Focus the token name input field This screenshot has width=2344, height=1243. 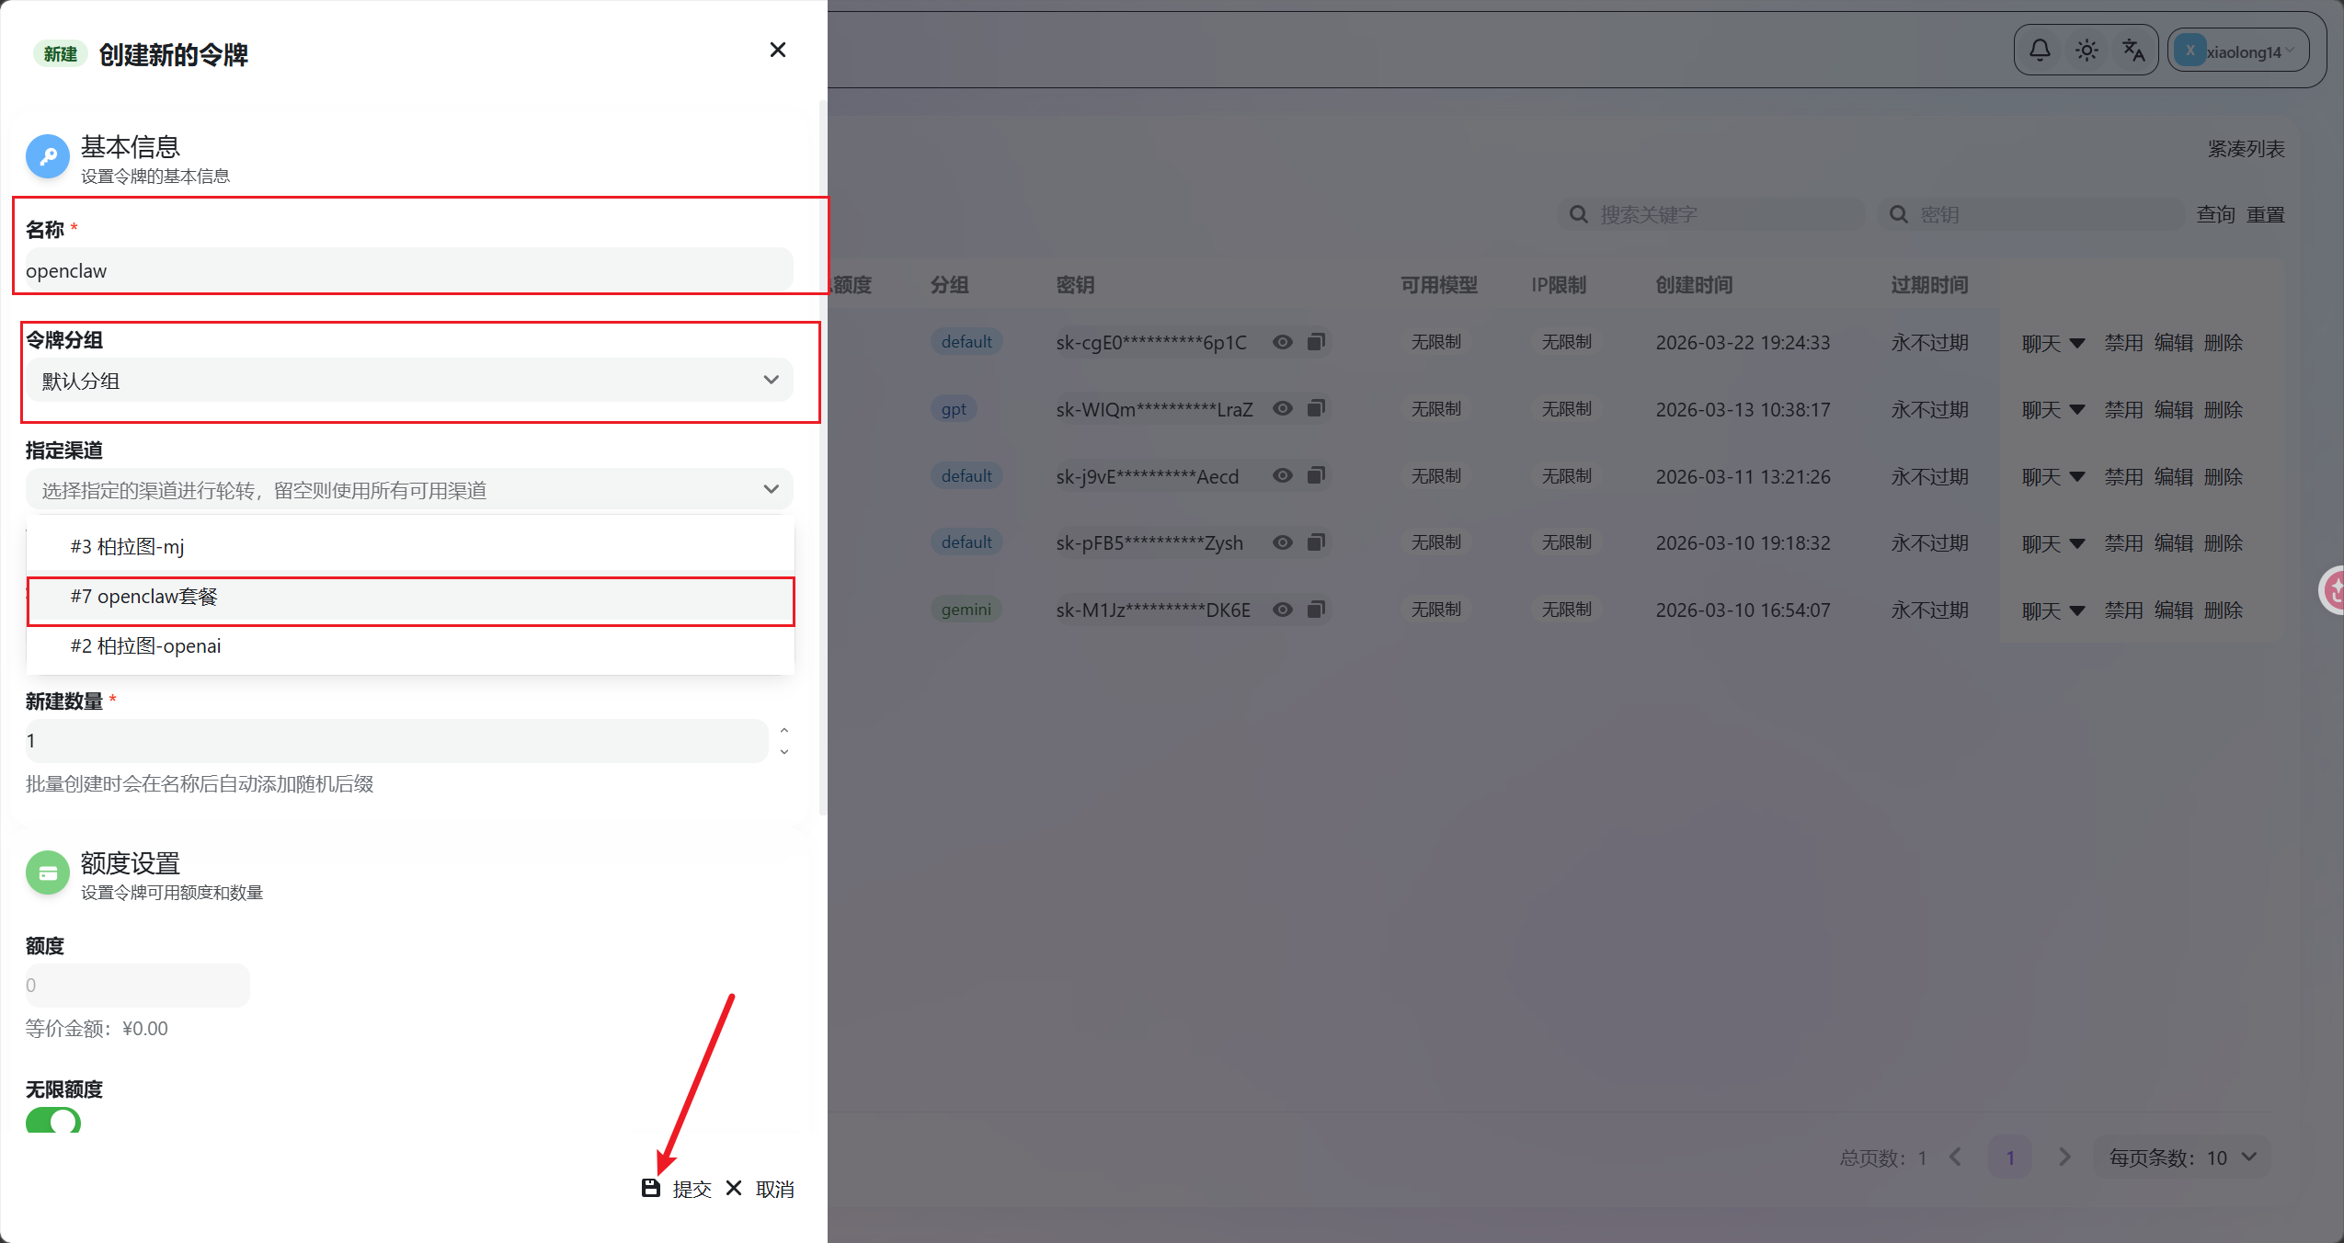pyautogui.click(x=409, y=270)
